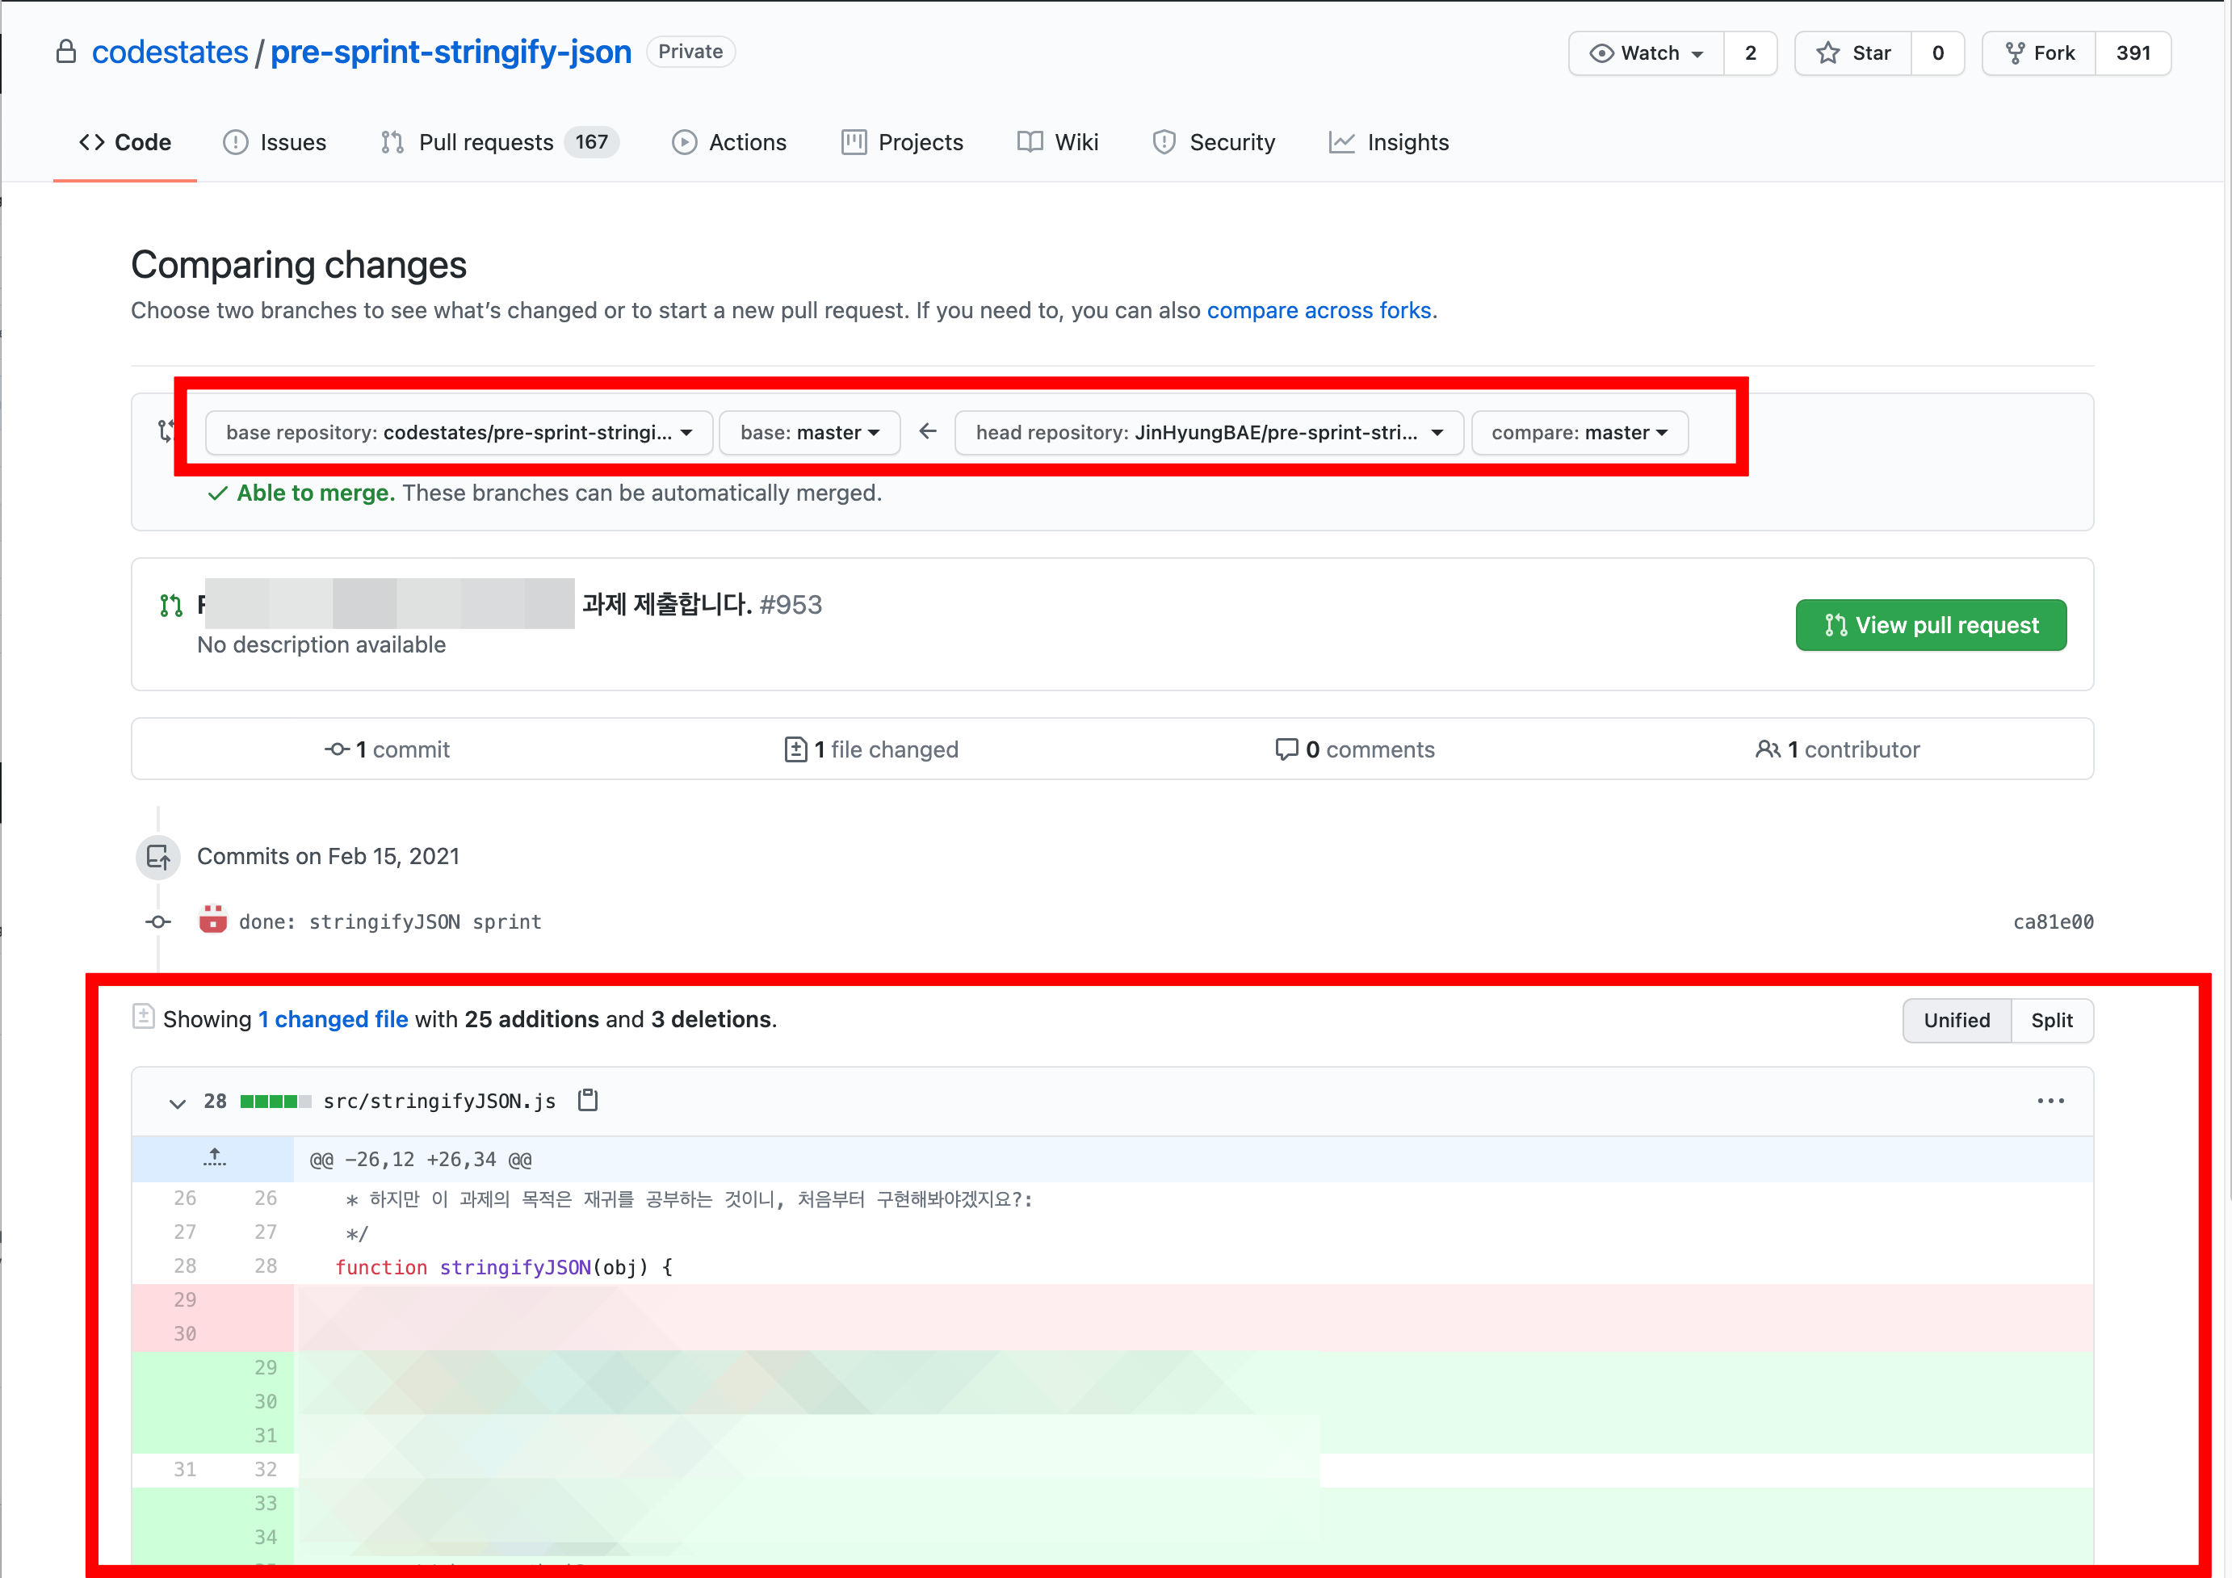This screenshot has width=2232, height=1578.
Task: Open the base repository dropdown
Action: pos(459,433)
